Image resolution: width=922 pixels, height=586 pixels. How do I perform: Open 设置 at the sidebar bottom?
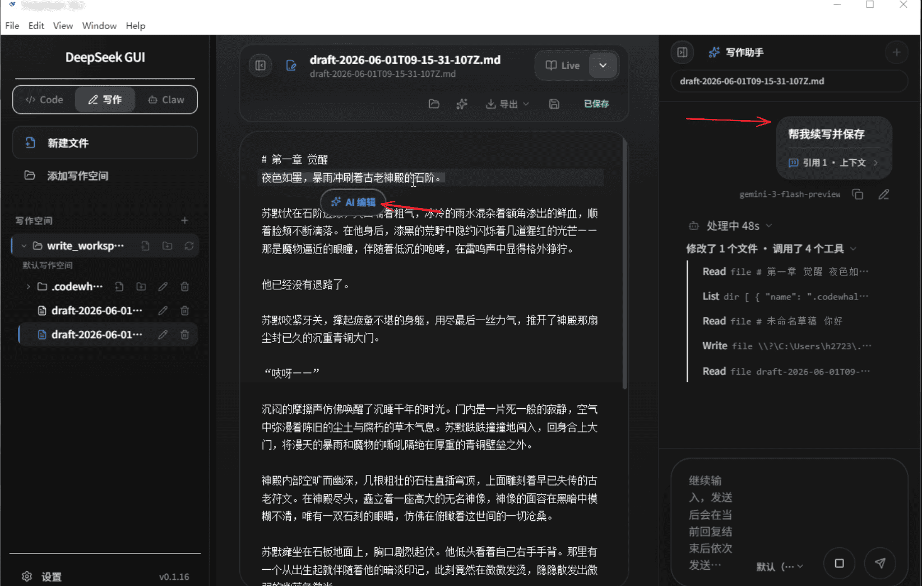coord(42,576)
